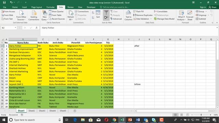Click Remove Duplicates
Image resolution: width=219 pixels, height=123 pixels.
tap(143, 15)
